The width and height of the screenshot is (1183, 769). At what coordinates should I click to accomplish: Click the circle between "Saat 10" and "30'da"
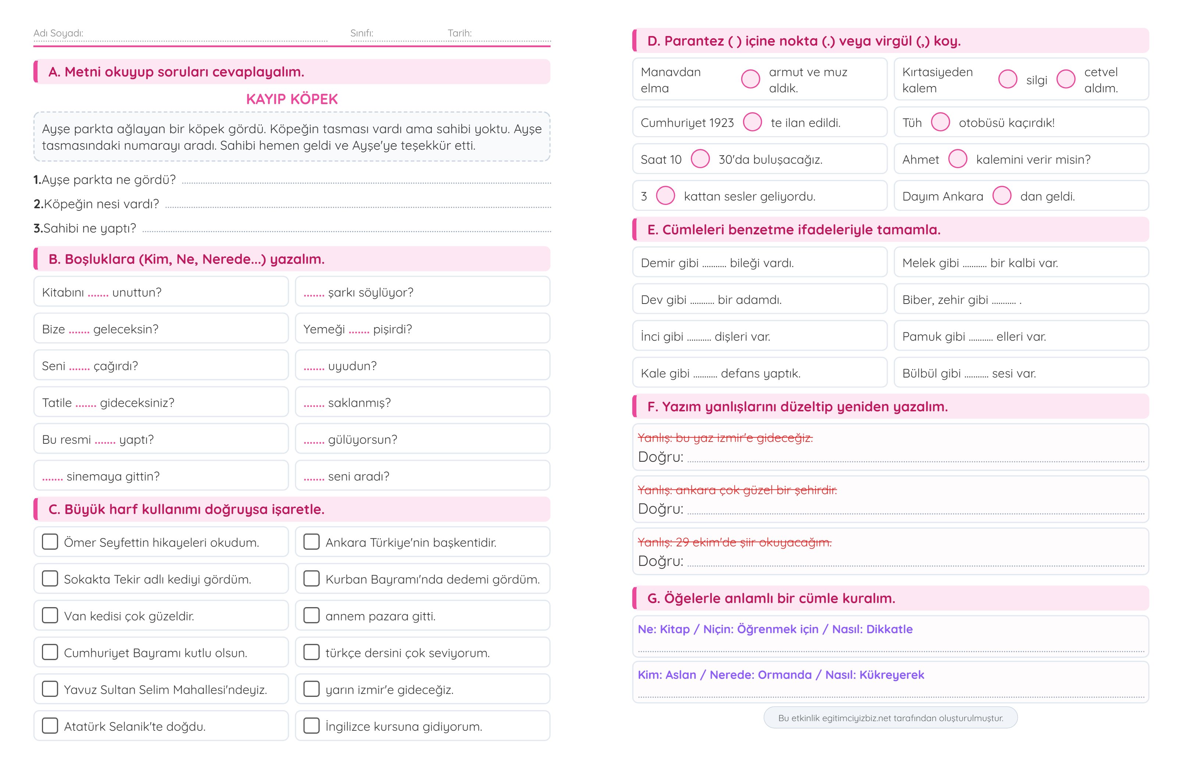700,159
